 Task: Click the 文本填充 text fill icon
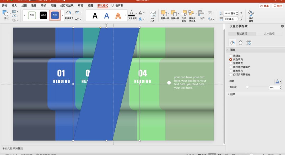(131, 13)
